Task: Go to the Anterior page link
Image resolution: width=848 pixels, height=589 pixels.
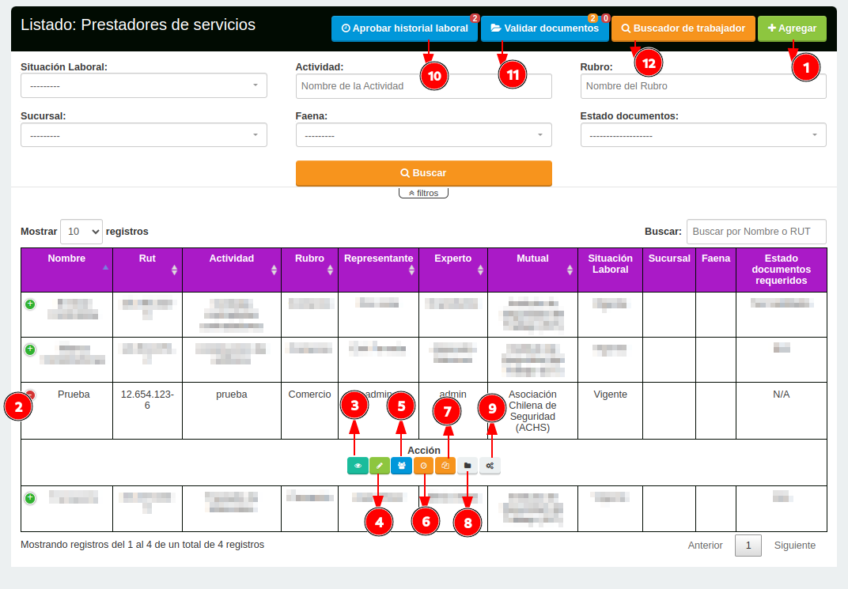Action: click(x=705, y=546)
